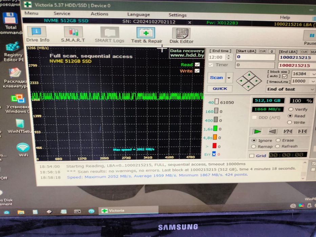
Task: Open Total Commander desktop icon
Action: pos(10,23)
